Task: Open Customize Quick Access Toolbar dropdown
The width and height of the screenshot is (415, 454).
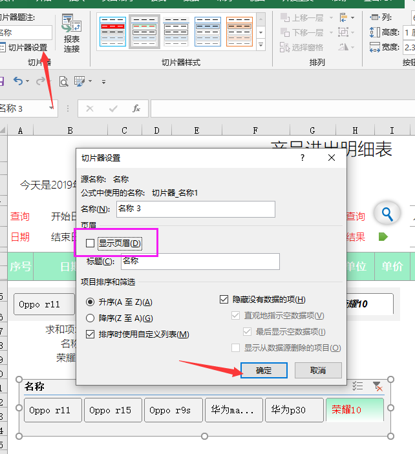Action: click(x=103, y=82)
